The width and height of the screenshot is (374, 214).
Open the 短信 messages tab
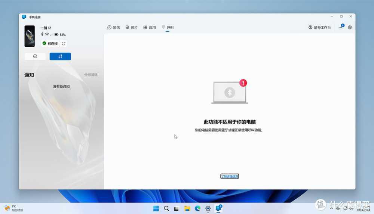(114, 27)
